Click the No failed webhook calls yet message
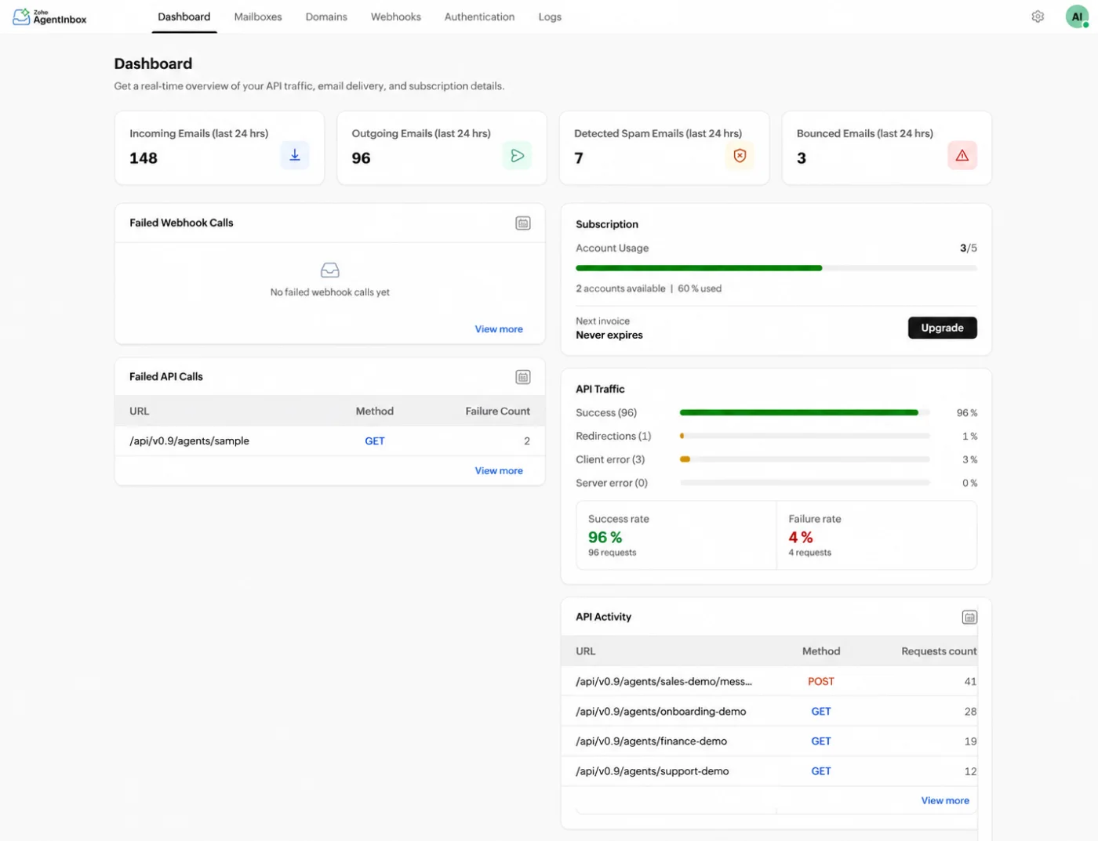 coord(330,292)
